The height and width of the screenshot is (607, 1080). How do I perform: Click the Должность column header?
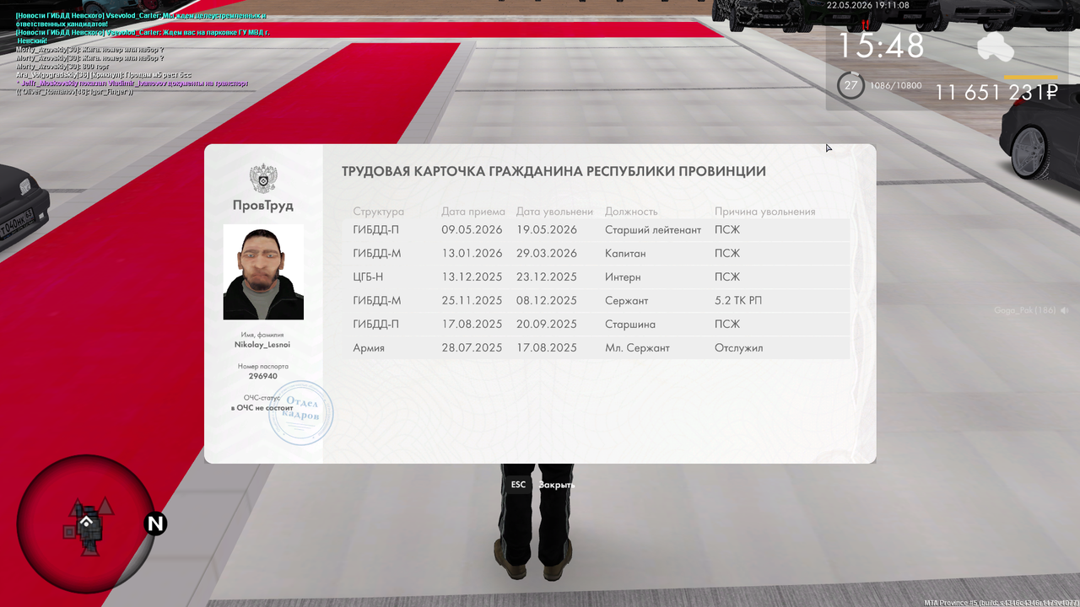pos(631,212)
